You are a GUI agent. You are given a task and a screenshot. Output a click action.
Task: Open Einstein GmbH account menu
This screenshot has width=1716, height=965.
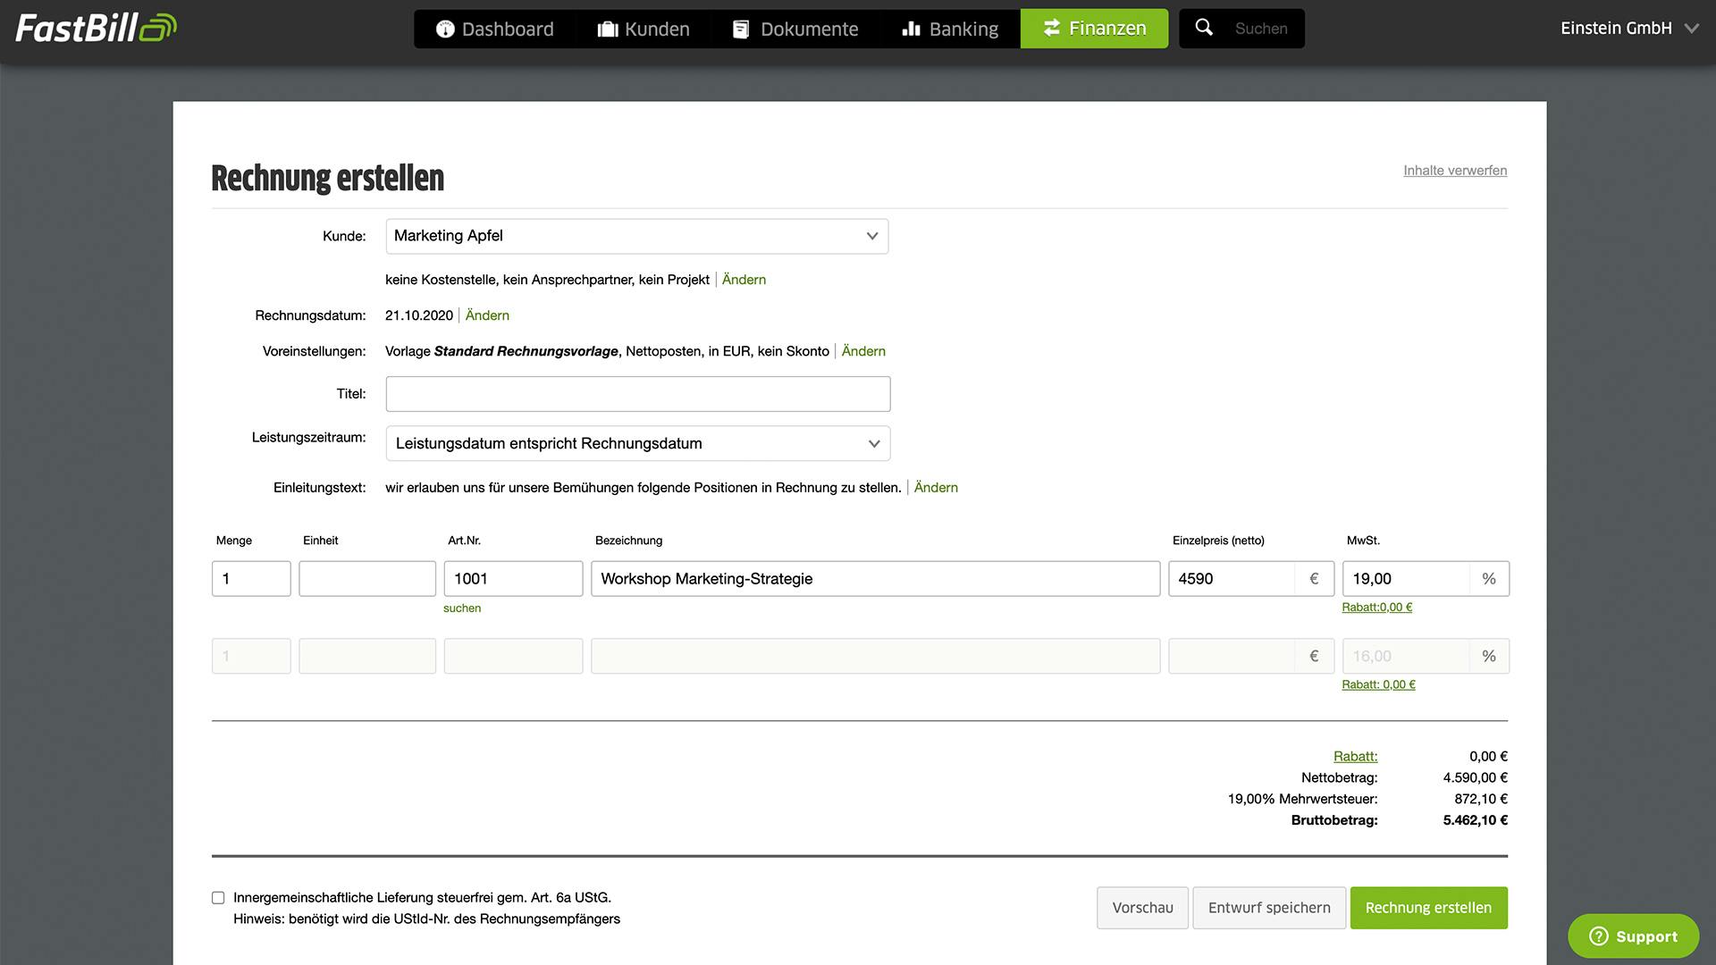point(1628,29)
